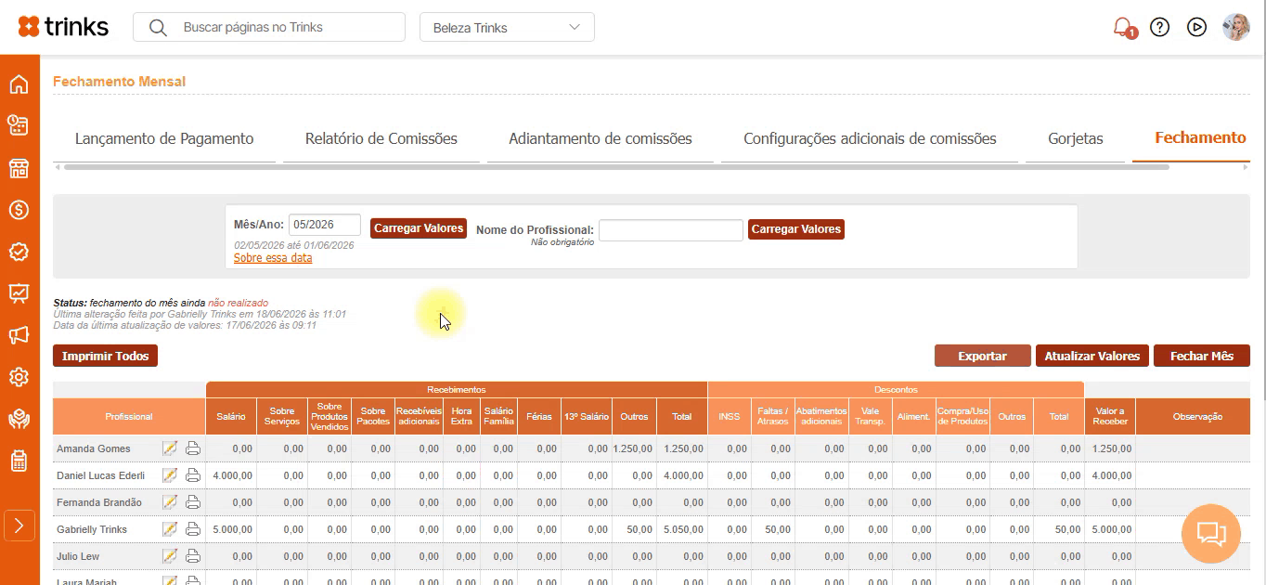
Task: Click the Atualizar Valores button
Action: (x=1092, y=356)
